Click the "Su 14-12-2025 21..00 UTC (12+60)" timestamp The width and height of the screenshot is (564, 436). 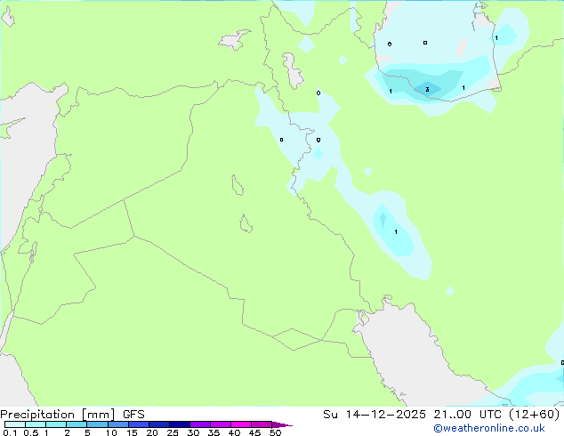click(441, 415)
